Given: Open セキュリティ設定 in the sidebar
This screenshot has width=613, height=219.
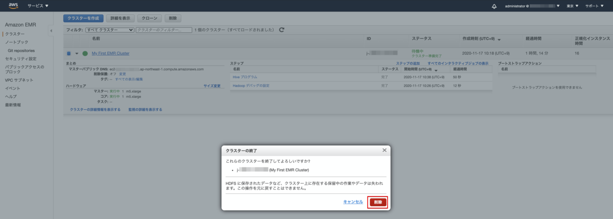Looking at the screenshot, I should (20, 59).
